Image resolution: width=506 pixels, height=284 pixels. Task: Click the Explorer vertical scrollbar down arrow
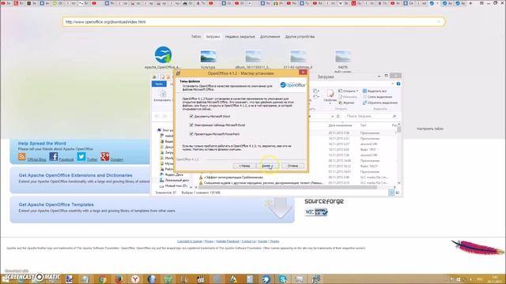[x=398, y=183]
